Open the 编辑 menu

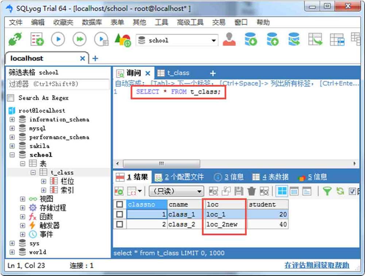pos(38,22)
